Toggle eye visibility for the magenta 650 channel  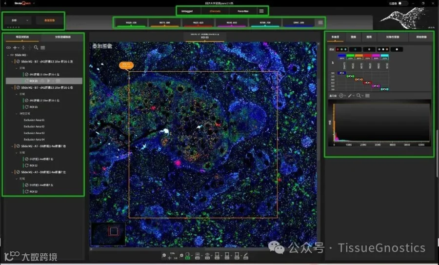pos(376,86)
